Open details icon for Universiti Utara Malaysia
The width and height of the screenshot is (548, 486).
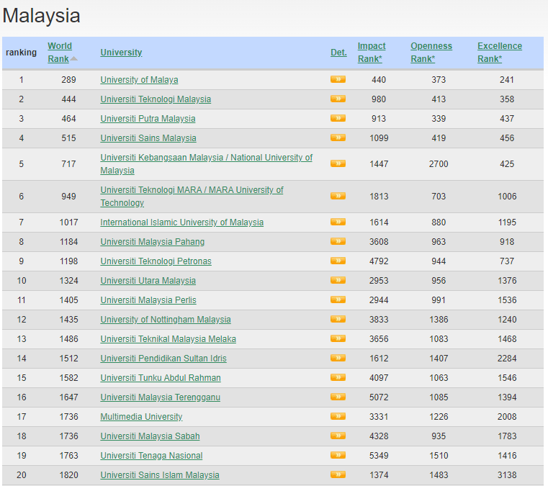click(x=338, y=280)
